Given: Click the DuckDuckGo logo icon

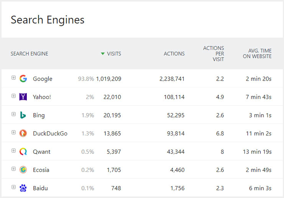Looking at the screenshot, I should [x=23, y=133].
